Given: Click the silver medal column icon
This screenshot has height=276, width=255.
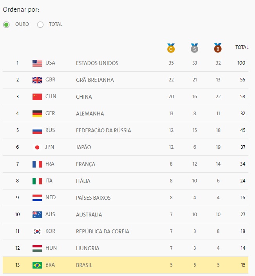Looking at the screenshot, I should coord(194,48).
